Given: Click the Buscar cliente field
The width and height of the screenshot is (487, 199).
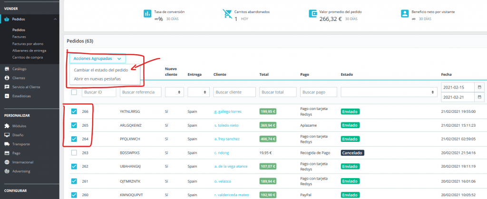Looking at the screenshot, I should coord(234,92).
